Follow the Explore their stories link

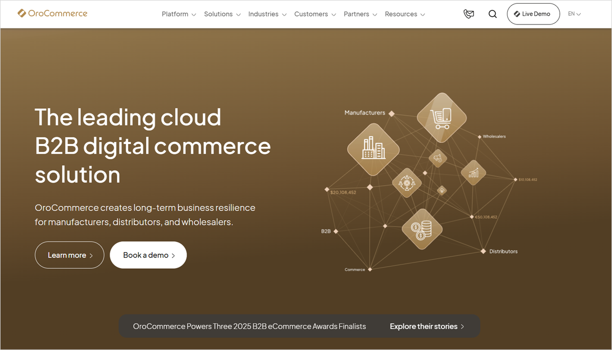click(427, 327)
